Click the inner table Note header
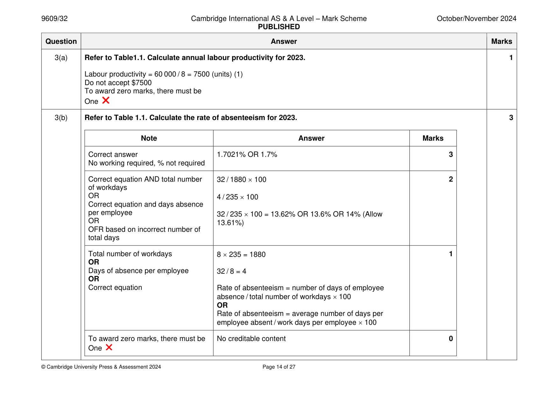Screen dimensions: 558x394 (x=149, y=138)
